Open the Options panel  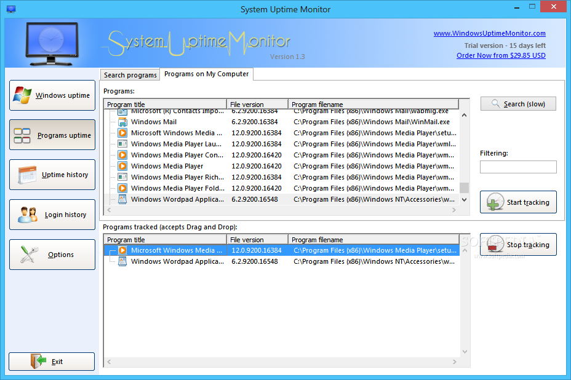point(52,255)
